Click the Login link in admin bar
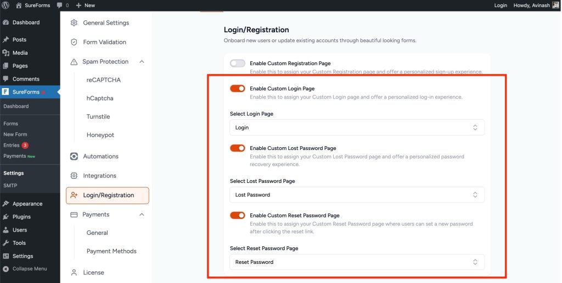Viewport: 562px width, 283px height. (x=501, y=5)
